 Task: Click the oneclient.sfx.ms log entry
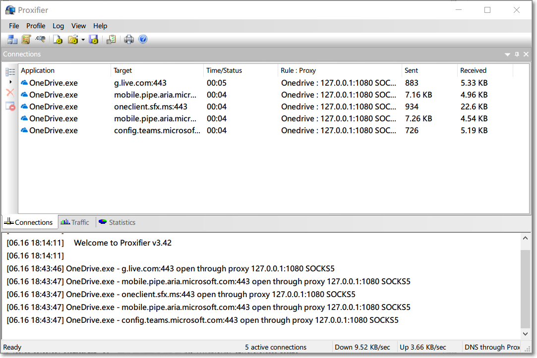click(181, 295)
